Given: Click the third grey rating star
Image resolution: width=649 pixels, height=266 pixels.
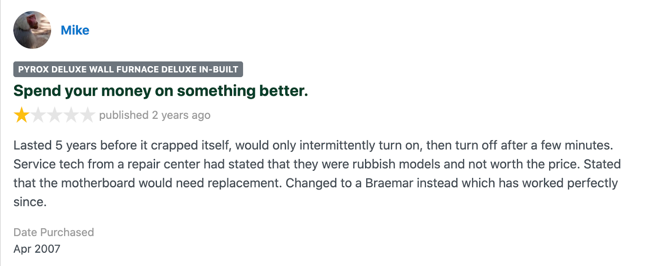Looking at the screenshot, I should pyautogui.click(x=54, y=115).
